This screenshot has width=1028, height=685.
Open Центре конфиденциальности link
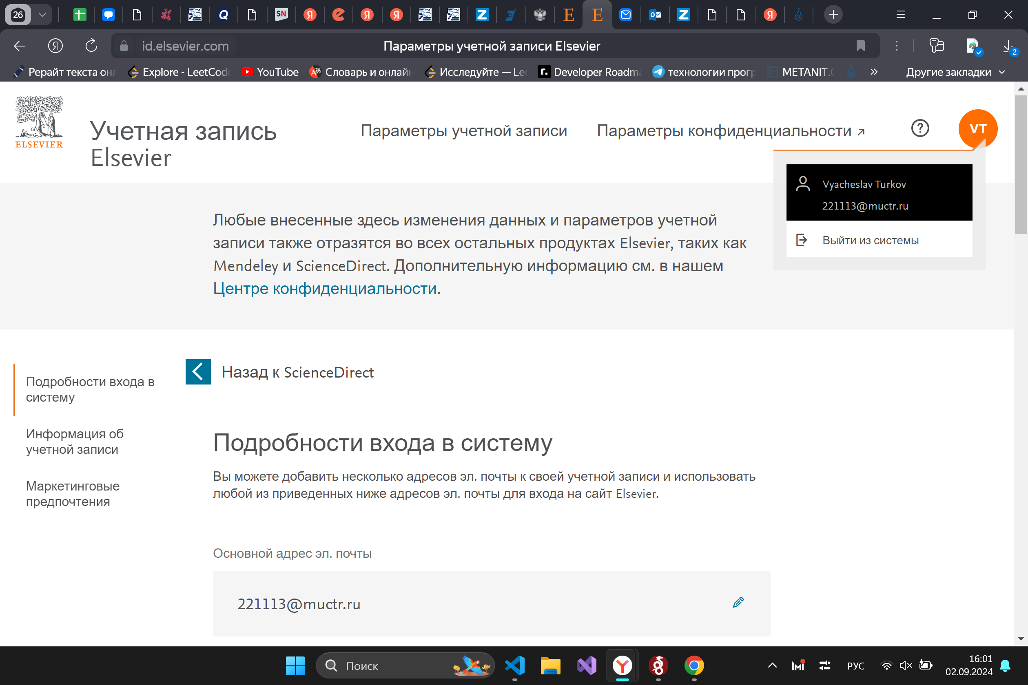click(325, 288)
